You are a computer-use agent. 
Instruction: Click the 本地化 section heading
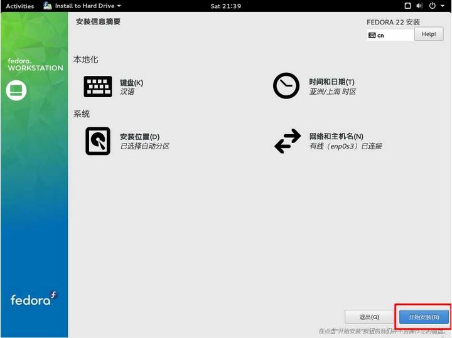pyautogui.click(x=85, y=60)
